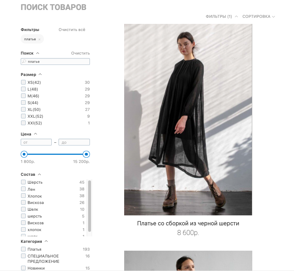This screenshot has width=294, height=271.
Task: Enable the S(44) size checkbox
Action: click(x=23, y=102)
